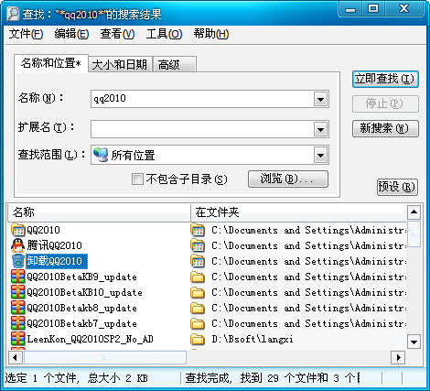Click the location folder icon in QQ2010BetaKB9_update row
This screenshot has width=430, height=391.
coord(198,277)
